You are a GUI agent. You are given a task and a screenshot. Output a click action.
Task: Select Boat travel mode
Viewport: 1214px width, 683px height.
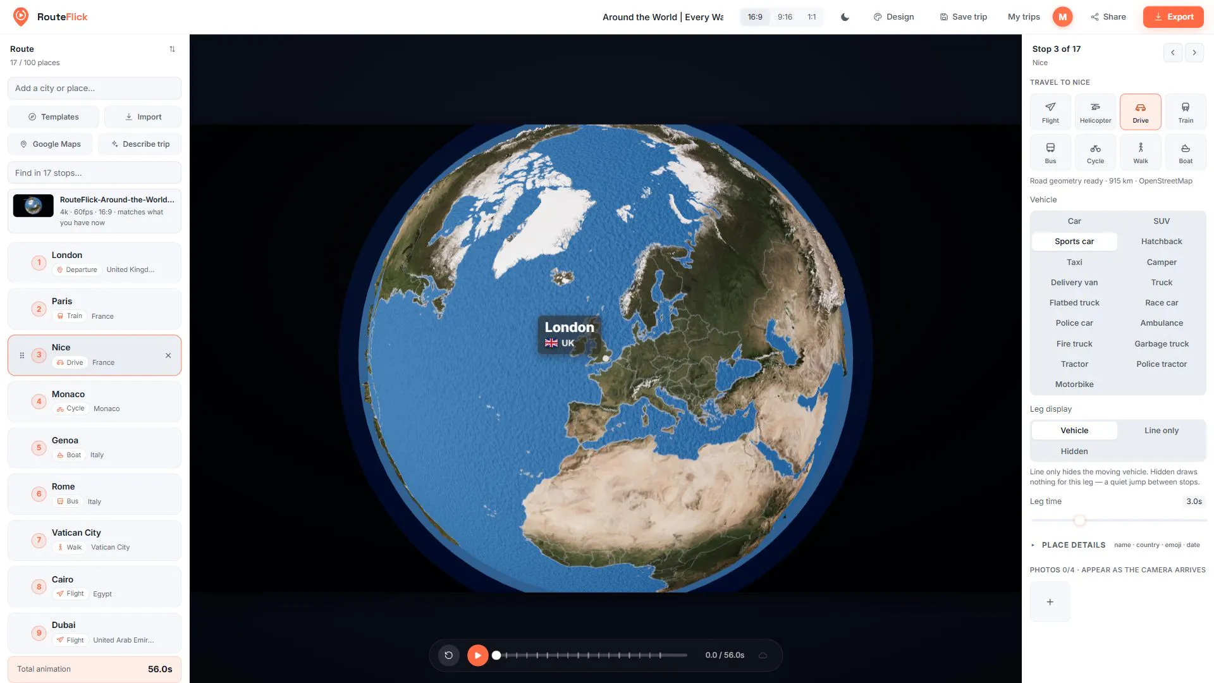[x=1186, y=152]
